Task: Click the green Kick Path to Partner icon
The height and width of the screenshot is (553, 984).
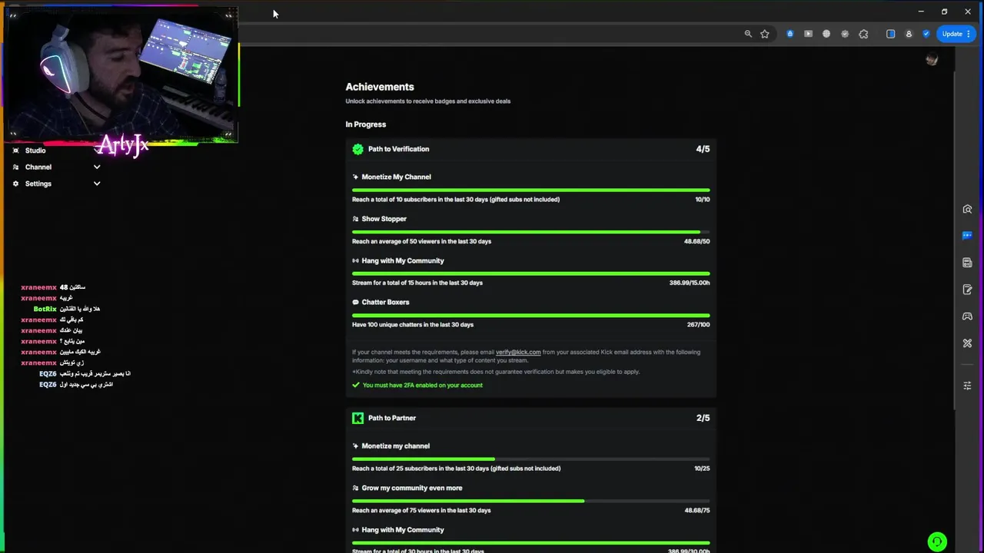Action: pyautogui.click(x=357, y=418)
